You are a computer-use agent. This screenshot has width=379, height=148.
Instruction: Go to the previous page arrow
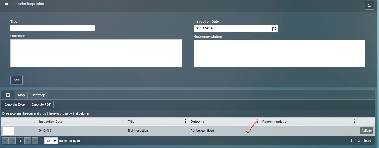[x=12, y=141]
